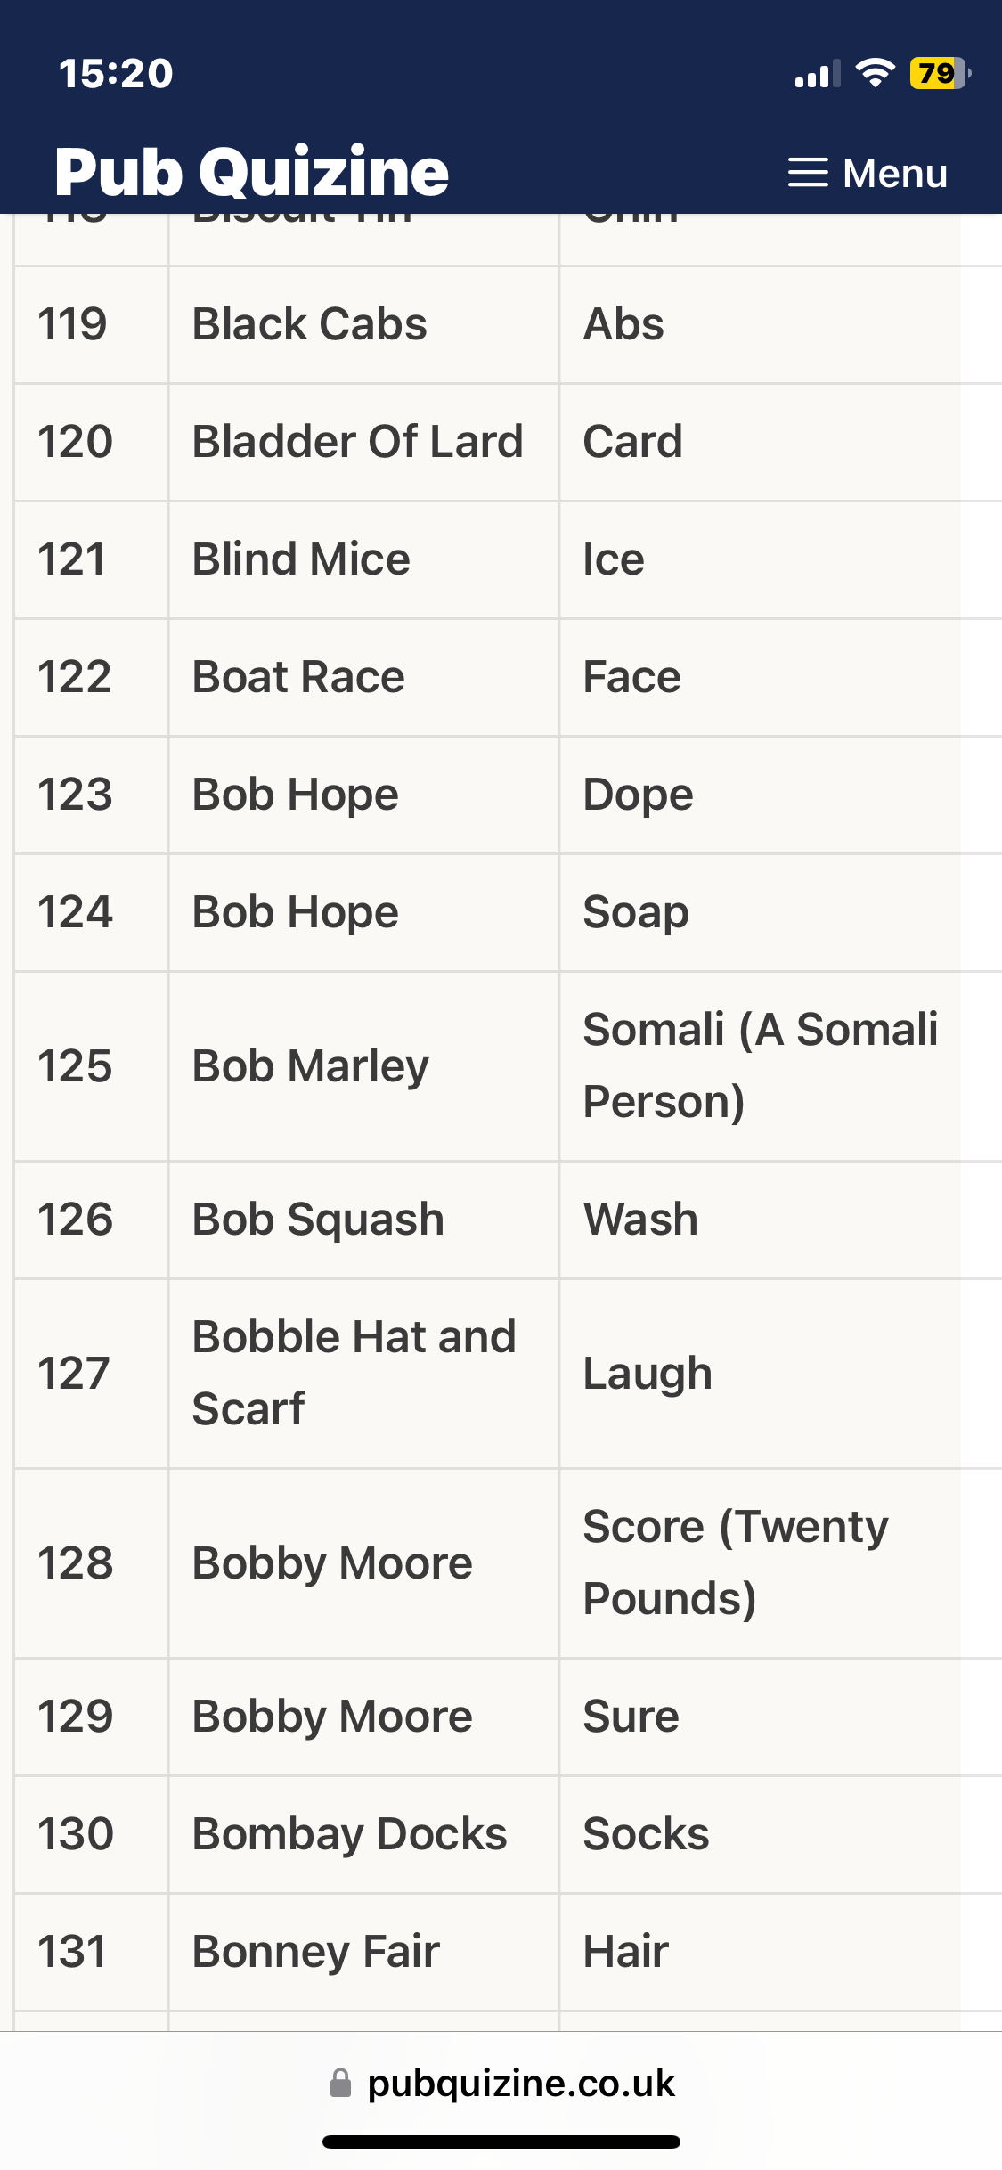This screenshot has height=2170, width=1002.
Task: Tap the Score (Twenty Pounds) meaning
Action: (736, 1562)
